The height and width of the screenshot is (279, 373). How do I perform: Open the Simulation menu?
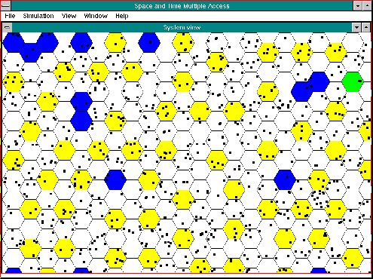pyautogui.click(x=38, y=16)
